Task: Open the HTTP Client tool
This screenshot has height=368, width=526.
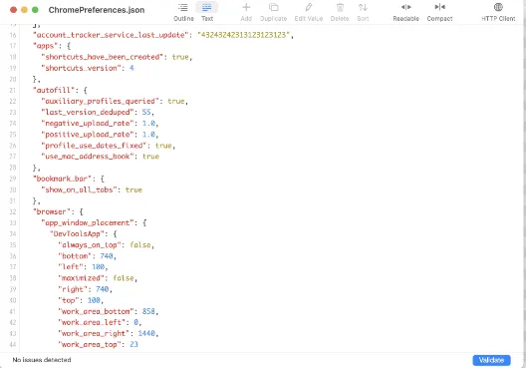Action: (x=498, y=12)
